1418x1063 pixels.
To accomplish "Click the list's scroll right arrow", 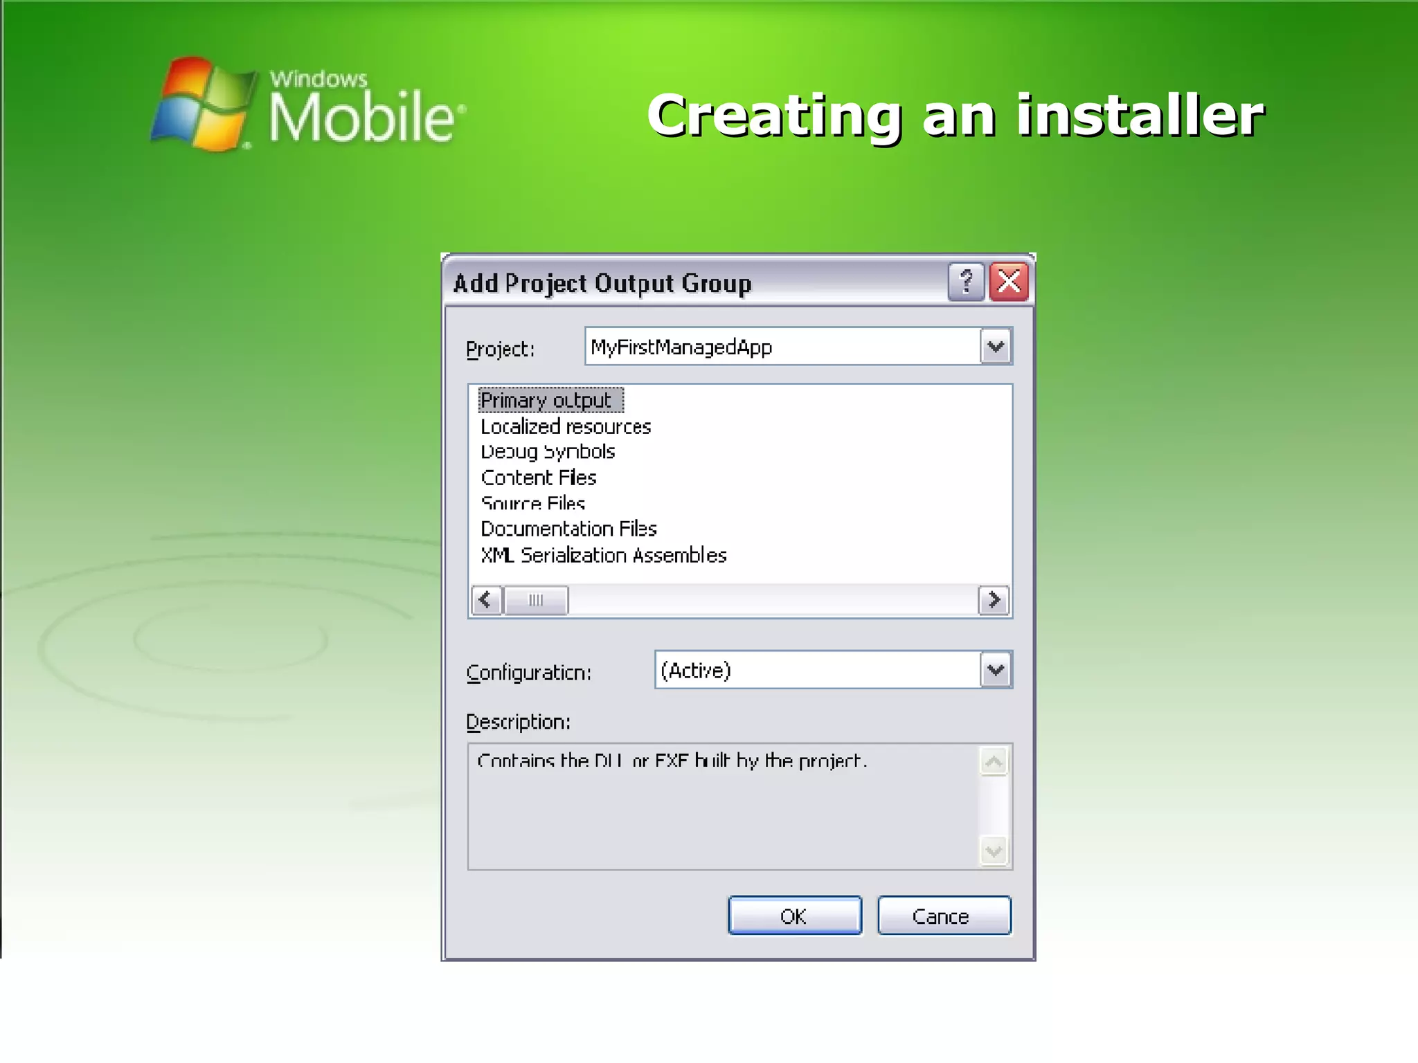I will click(994, 600).
